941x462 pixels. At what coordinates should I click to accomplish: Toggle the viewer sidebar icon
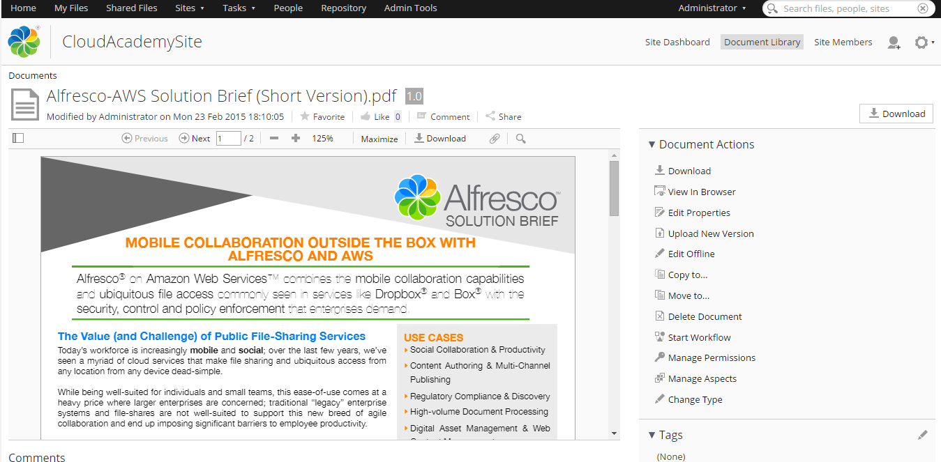click(18, 138)
